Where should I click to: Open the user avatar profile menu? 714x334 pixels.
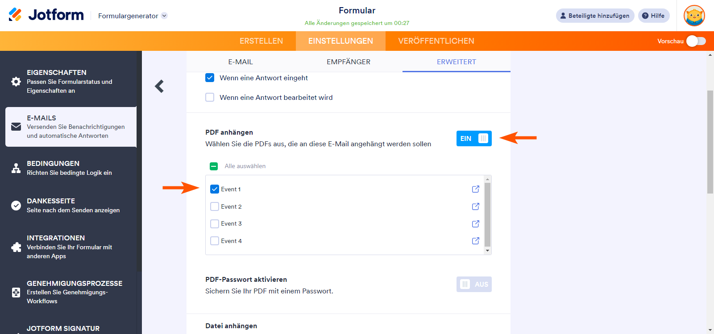pos(694,16)
